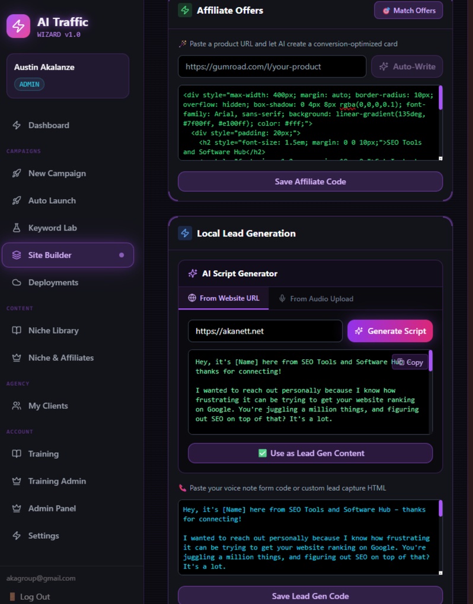Image resolution: width=473 pixels, height=604 pixels.
Task: Click the AI Traffic lightning logo icon
Action: (18, 26)
